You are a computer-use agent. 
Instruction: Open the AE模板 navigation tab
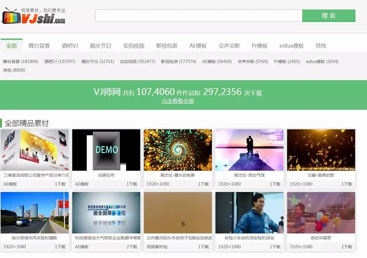click(x=198, y=46)
